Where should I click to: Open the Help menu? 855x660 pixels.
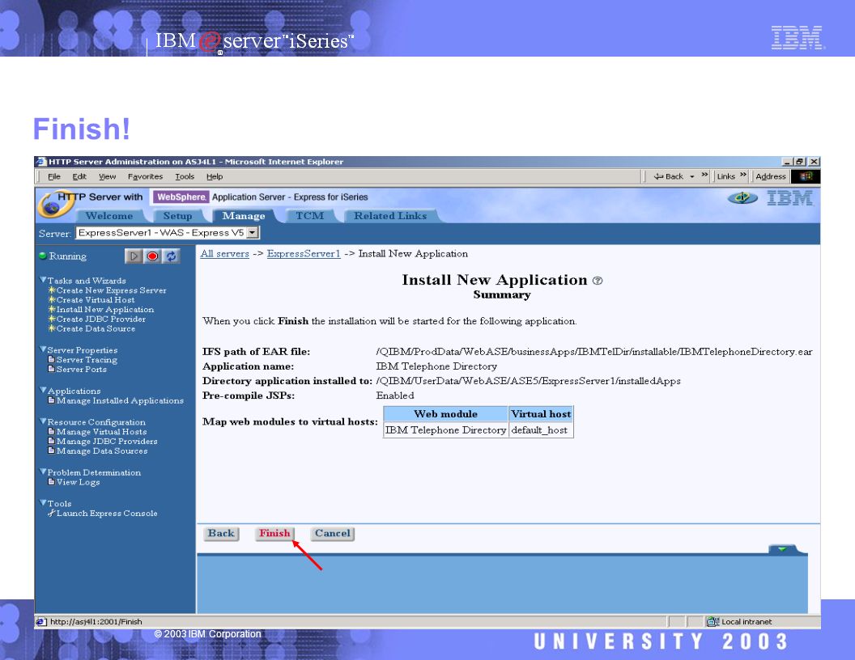click(x=215, y=176)
